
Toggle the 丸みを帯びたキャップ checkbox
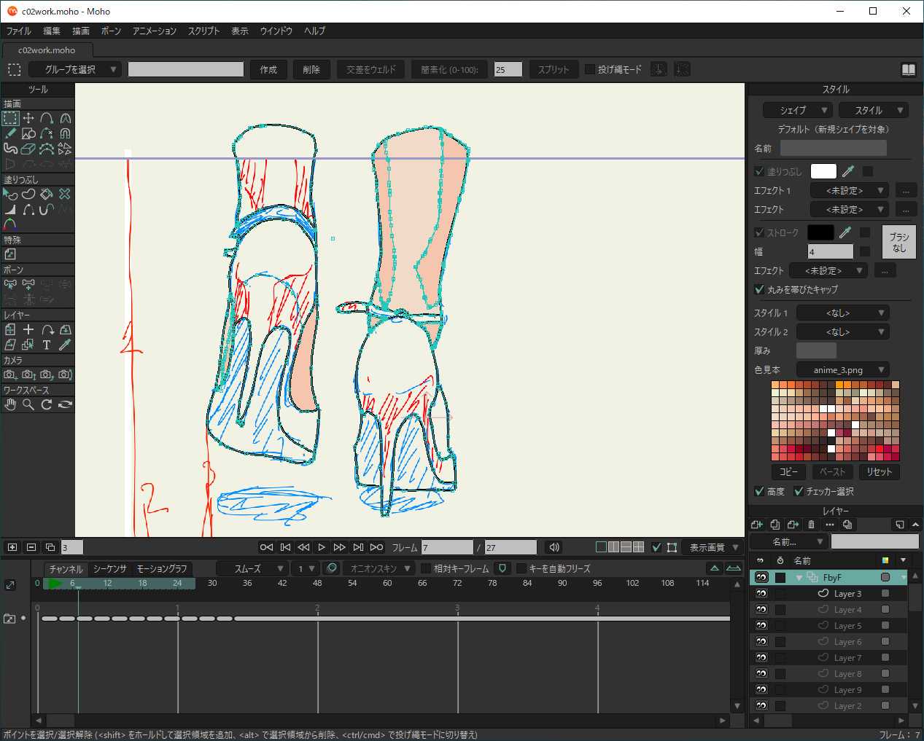pyautogui.click(x=759, y=289)
